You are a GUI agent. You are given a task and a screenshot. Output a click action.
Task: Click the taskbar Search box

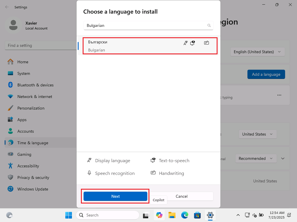[x=108, y=215]
